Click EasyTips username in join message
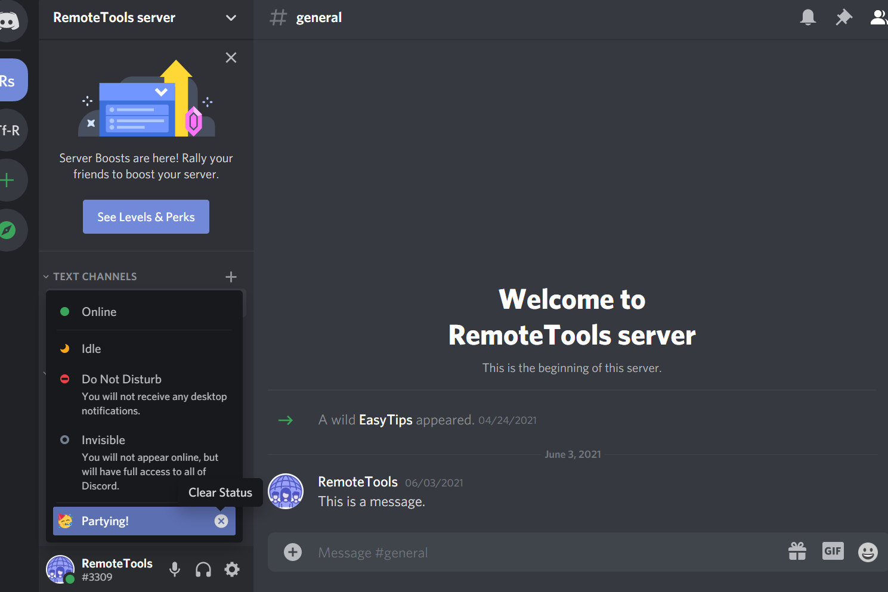Image resolution: width=888 pixels, height=592 pixels. tap(385, 420)
